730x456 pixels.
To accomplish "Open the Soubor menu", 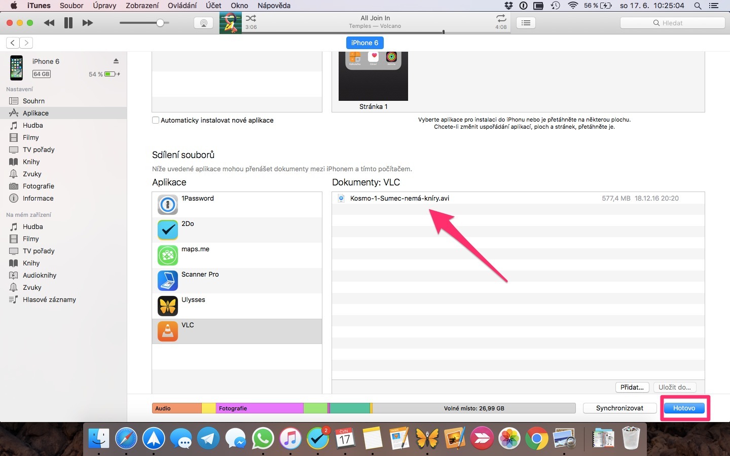I will 71,6.
